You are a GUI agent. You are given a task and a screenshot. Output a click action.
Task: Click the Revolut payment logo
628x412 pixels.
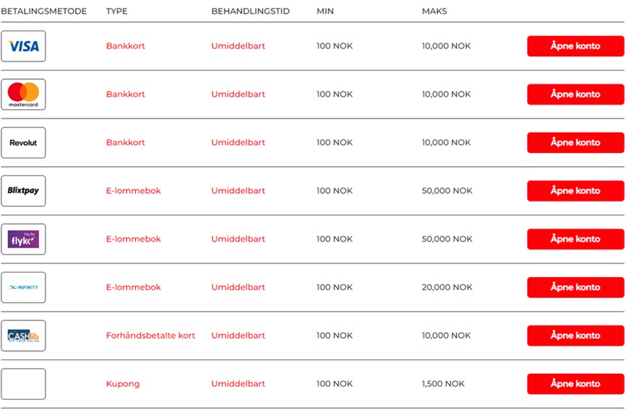pyautogui.click(x=23, y=143)
